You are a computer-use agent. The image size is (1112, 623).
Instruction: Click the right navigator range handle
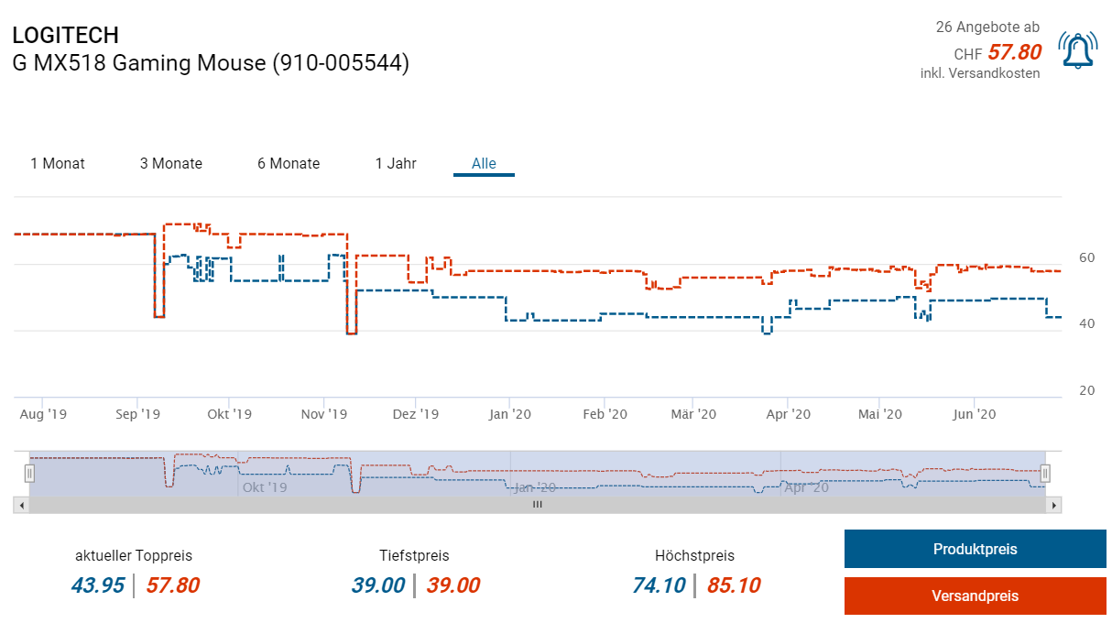click(x=1045, y=474)
